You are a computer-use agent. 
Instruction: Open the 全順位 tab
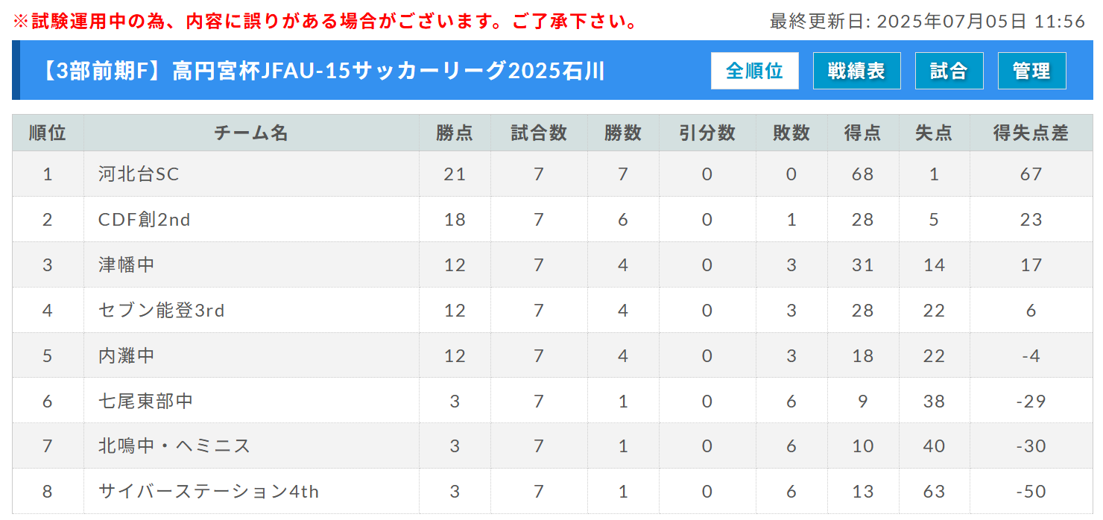pyautogui.click(x=754, y=71)
